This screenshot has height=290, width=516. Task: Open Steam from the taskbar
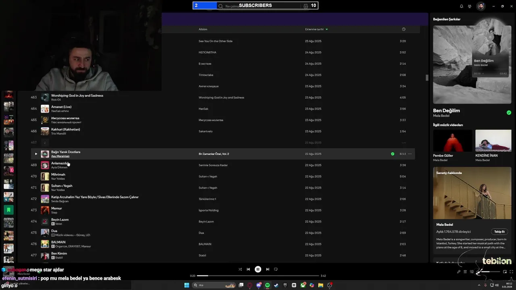coord(276,285)
